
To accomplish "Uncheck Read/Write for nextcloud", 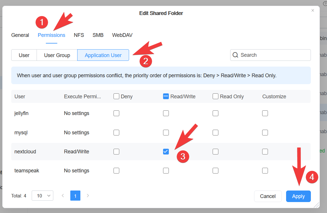I will pyautogui.click(x=166, y=152).
